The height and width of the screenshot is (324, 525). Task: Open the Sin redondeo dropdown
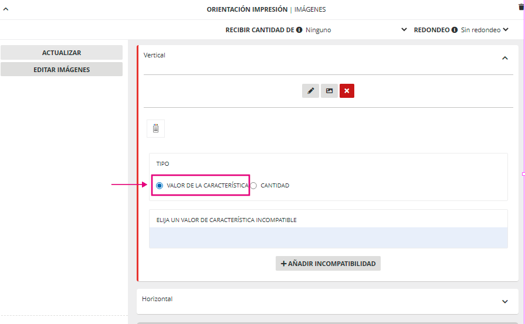(485, 29)
